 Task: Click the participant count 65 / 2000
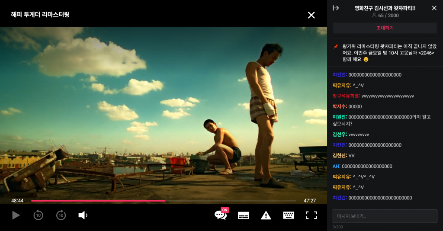(x=385, y=16)
